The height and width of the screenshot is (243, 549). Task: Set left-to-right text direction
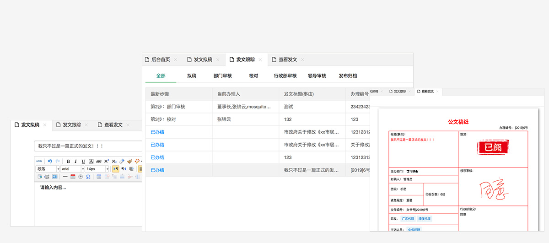pos(116,169)
